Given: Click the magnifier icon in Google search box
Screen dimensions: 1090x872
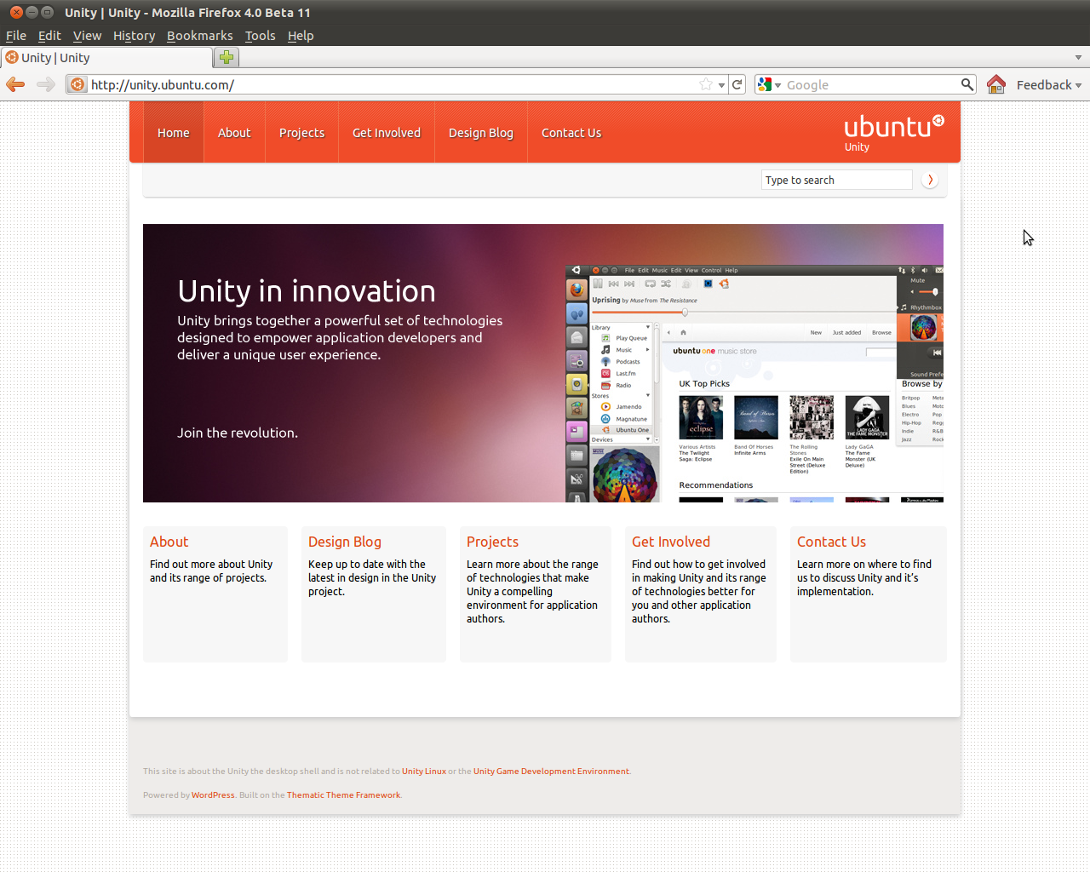Looking at the screenshot, I should [967, 84].
